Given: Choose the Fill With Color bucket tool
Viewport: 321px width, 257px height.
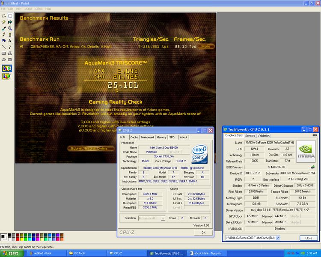Looking at the screenshot, I should tap(10, 22).
